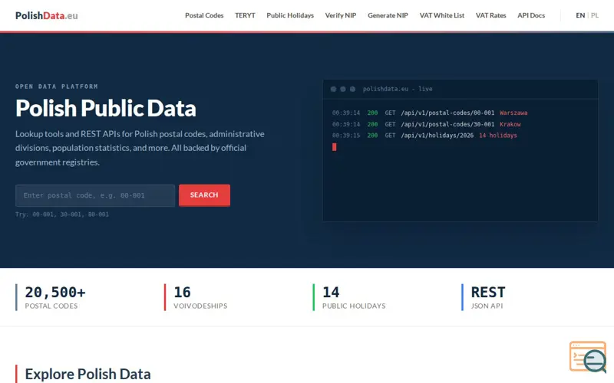Open API Docs from navigation

click(531, 15)
